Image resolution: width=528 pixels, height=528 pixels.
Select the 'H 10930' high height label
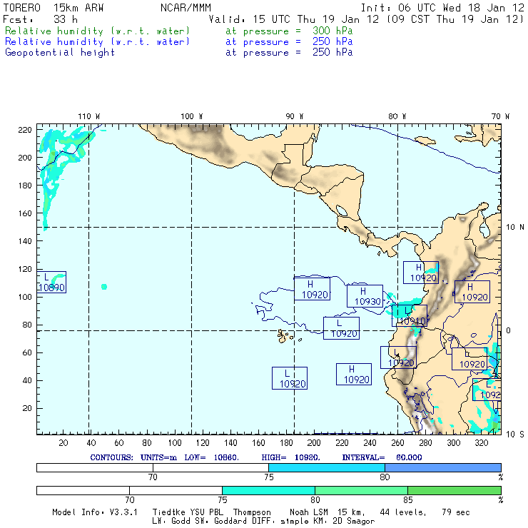point(365,296)
